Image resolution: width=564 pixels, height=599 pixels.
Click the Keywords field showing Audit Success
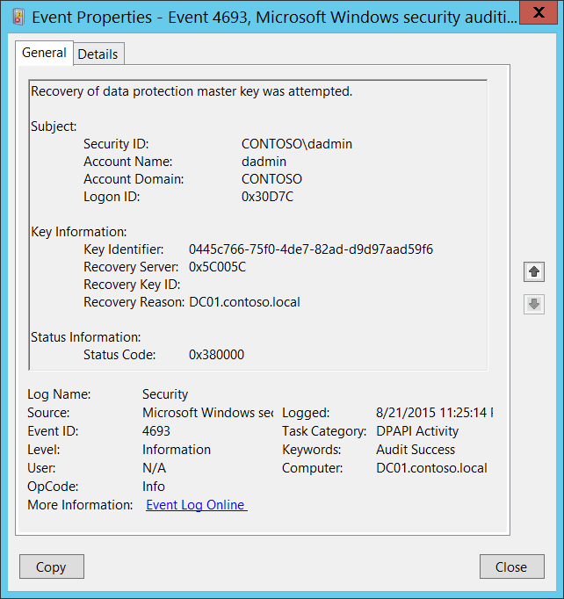click(x=416, y=450)
